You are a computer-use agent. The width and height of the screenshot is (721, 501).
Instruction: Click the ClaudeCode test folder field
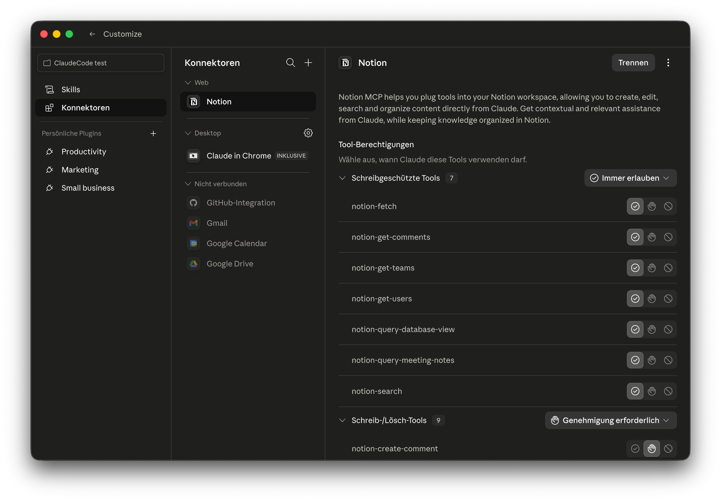[101, 63]
